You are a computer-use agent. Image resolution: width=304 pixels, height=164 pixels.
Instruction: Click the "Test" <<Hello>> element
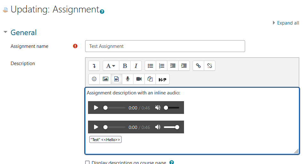pos(106,139)
